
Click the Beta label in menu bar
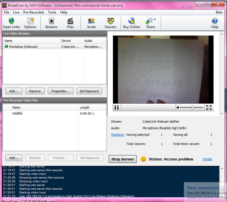point(219,12)
